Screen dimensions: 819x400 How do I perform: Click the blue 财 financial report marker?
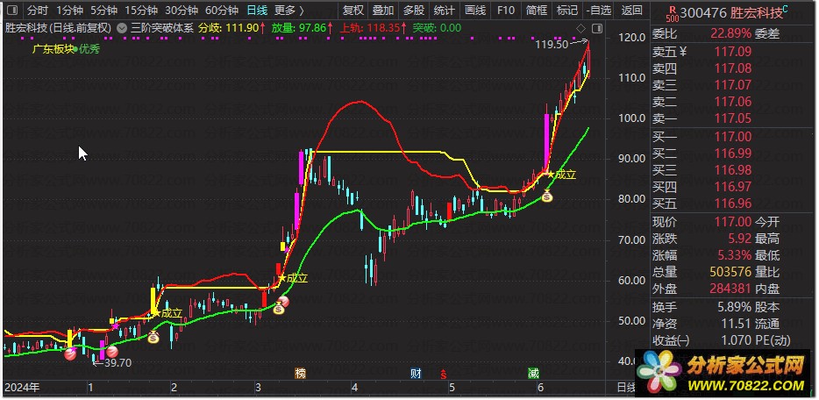click(417, 374)
